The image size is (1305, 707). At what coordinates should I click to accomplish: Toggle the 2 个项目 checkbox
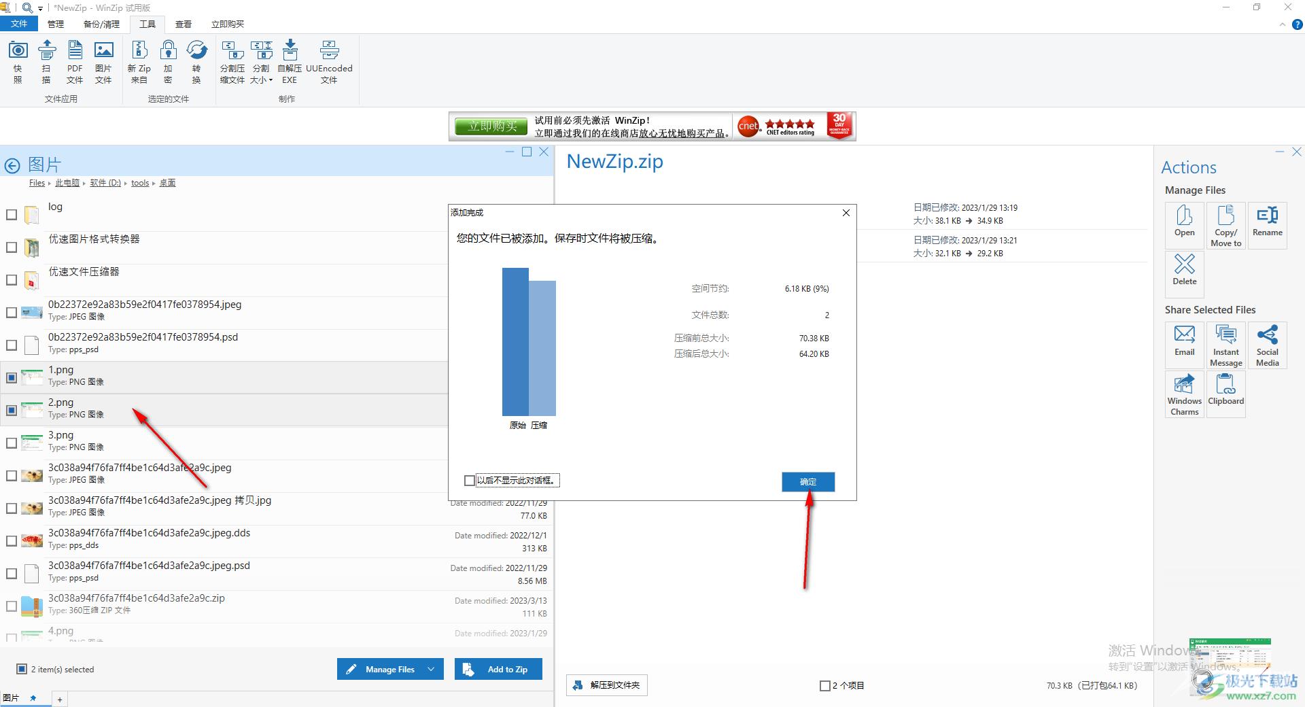click(x=824, y=686)
